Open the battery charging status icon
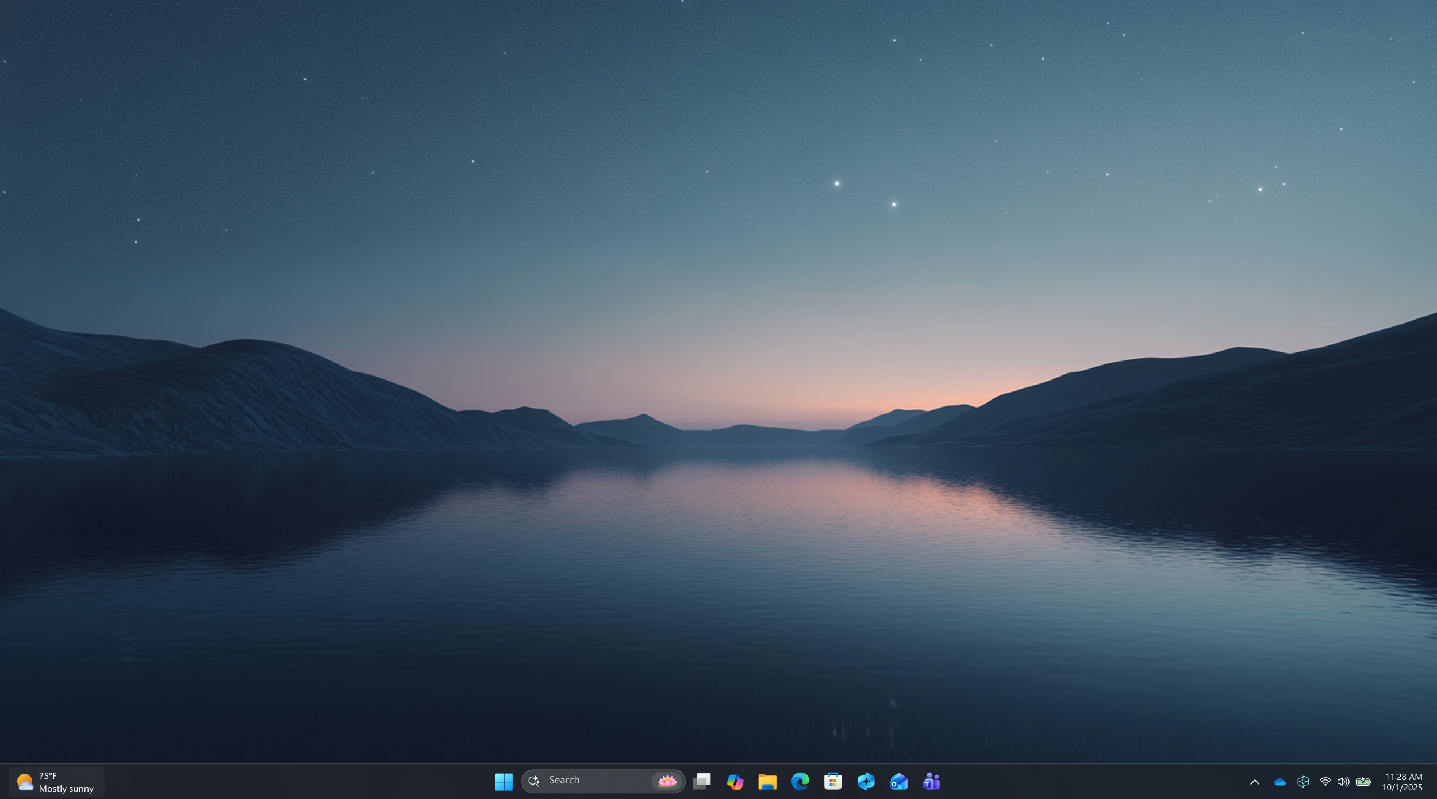The image size is (1437, 799). click(x=1363, y=782)
